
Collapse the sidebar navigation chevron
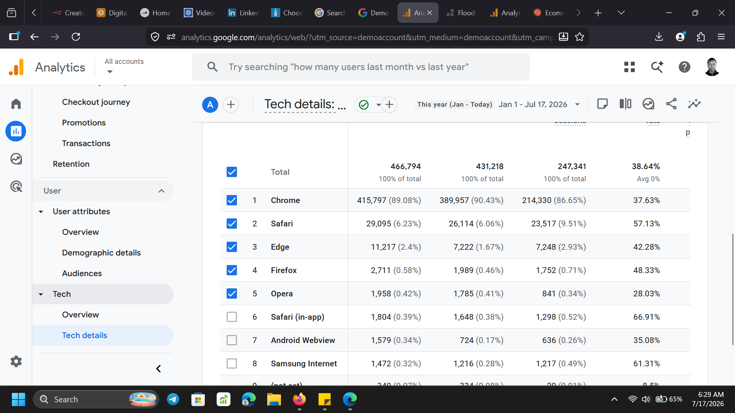[158, 369]
